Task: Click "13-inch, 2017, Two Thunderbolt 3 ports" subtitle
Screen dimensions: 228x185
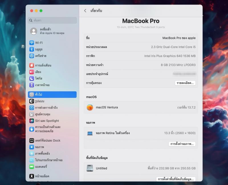Action: click(x=141, y=27)
